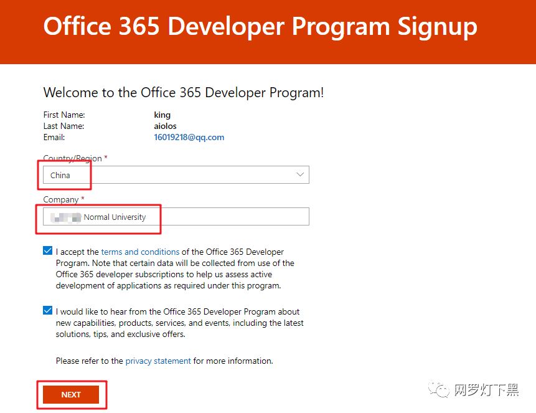
Task: Select the last name value 'aiolos'
Action: 165,126
